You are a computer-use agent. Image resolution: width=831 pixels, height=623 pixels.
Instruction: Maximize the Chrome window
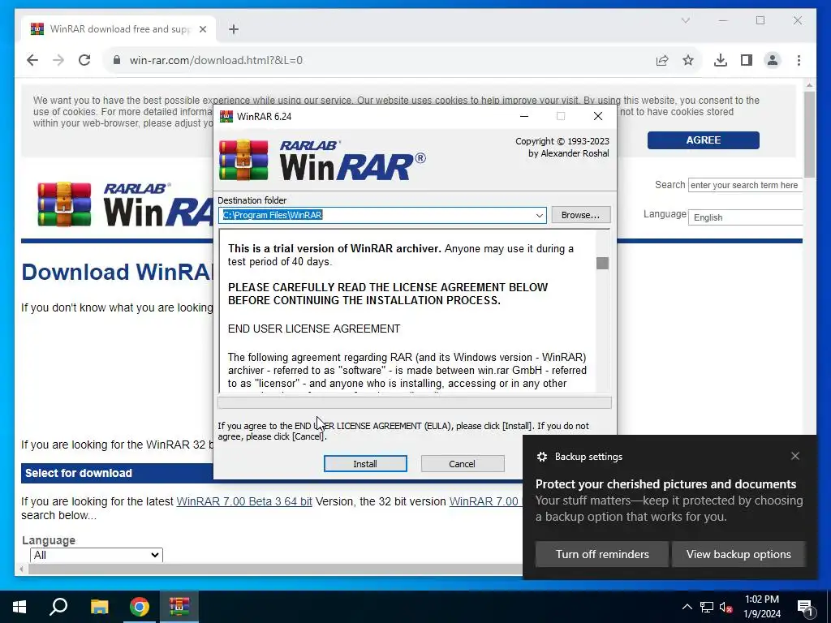coord(760,20)
